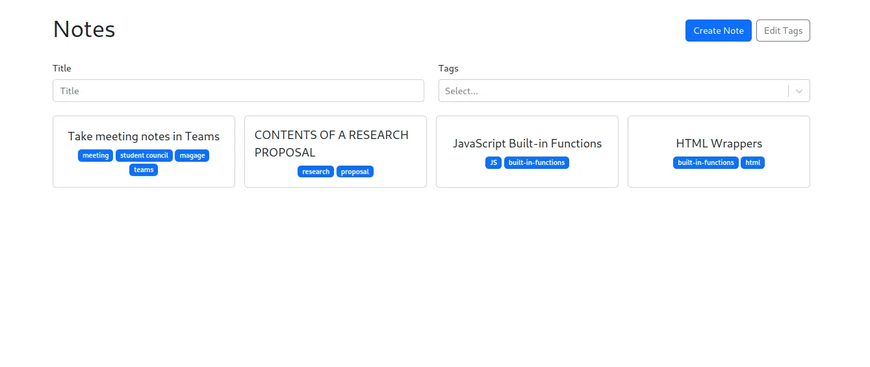Click built-in-functions tag on JavaScript card
The width and height of the screenshot is (870, 367).
click(537, 162)
